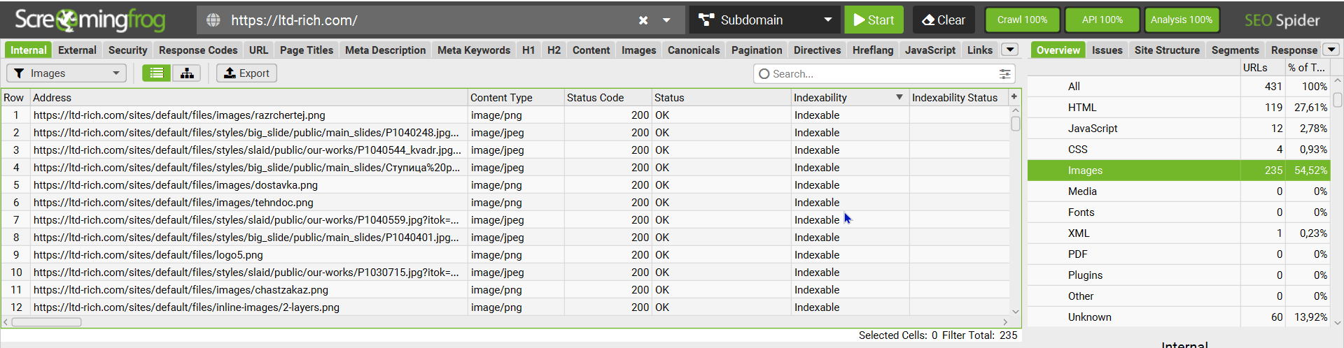Click the globe icon in URL bar

pos(213,20)
